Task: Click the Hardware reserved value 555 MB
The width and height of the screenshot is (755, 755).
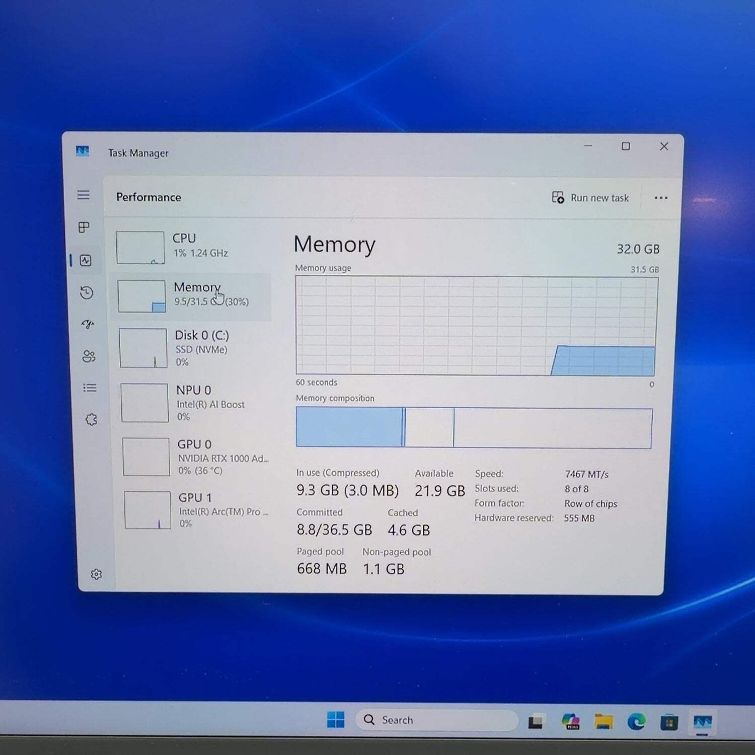Action: (x=579, y=518)
